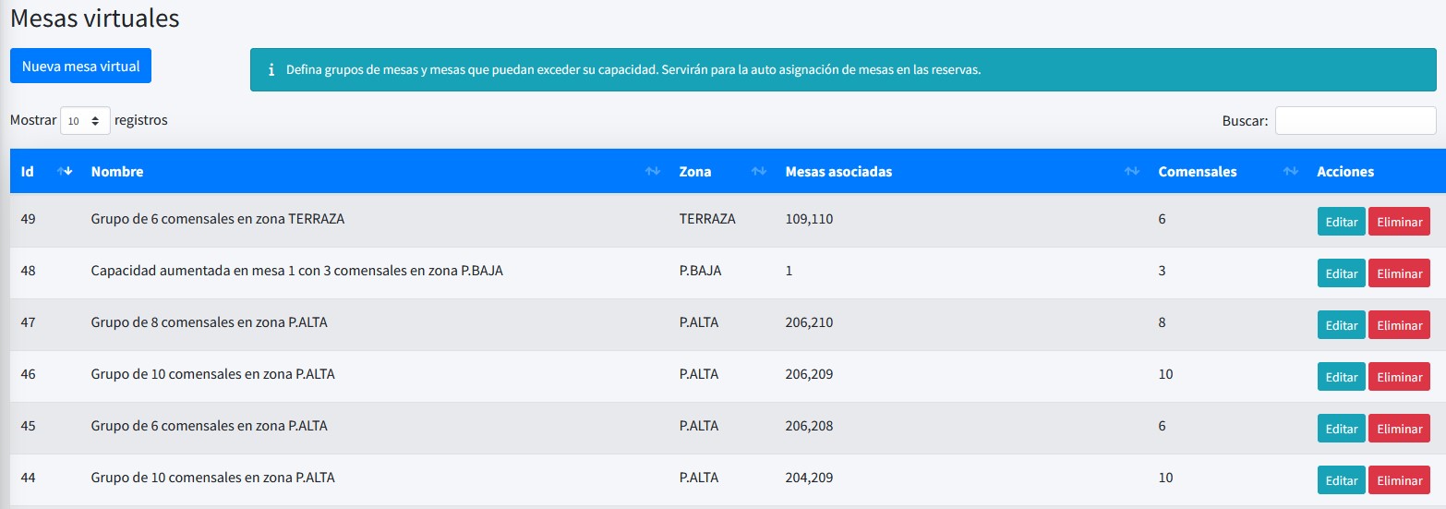The height and width of the screenshot is (509, 1446).
Task: Edit the TERRAZA group with Id 49
Action: click(1341, 222)
